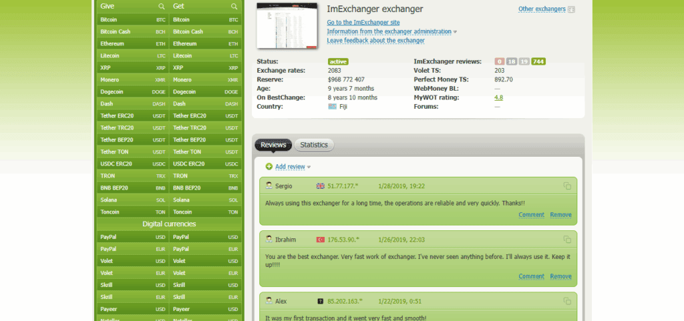Click Leave feedback about the exchanger
This screenshot has width=684, height=321.
[x=375, y=41]
